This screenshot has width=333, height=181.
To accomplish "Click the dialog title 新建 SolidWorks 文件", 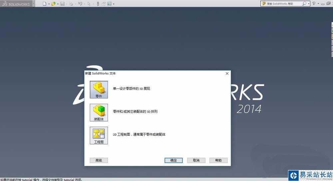I will (x=100, y=73).
